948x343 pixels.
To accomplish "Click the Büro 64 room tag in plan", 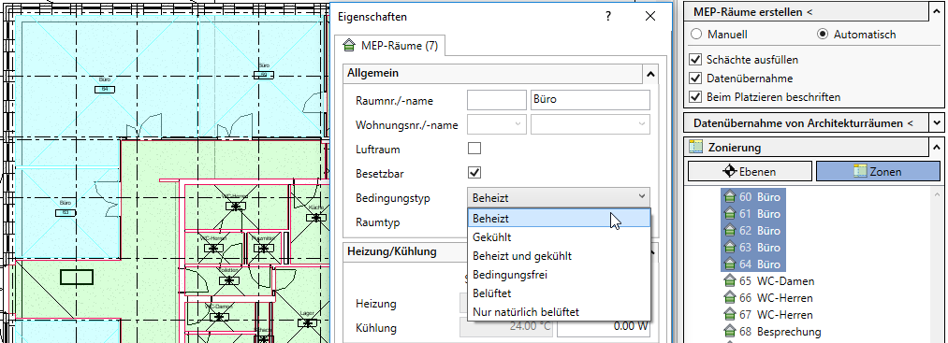I will pos(105,89).
